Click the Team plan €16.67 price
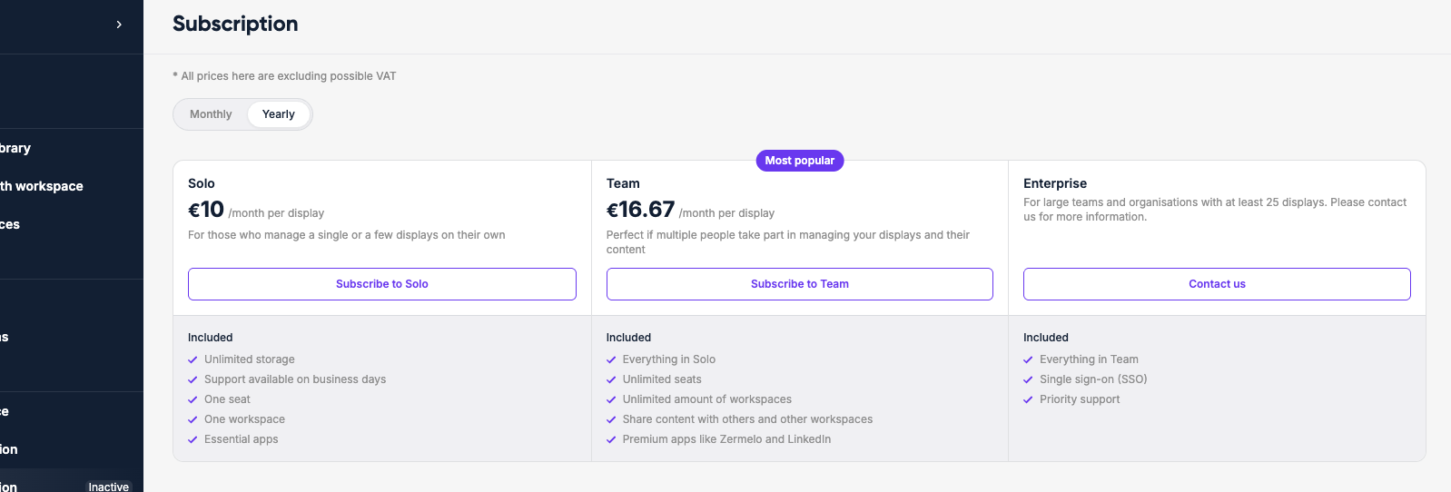This screenshot has height=492, width=1451. [x=640, y=210]
